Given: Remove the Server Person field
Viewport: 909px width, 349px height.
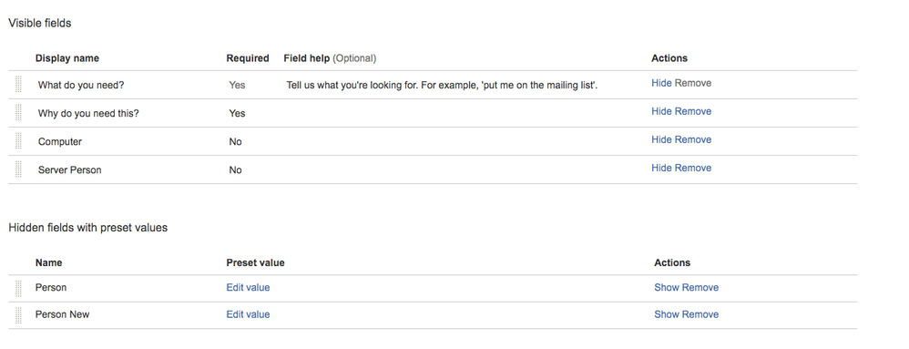Looking at the screenshot, I should [x=693, y=169].
